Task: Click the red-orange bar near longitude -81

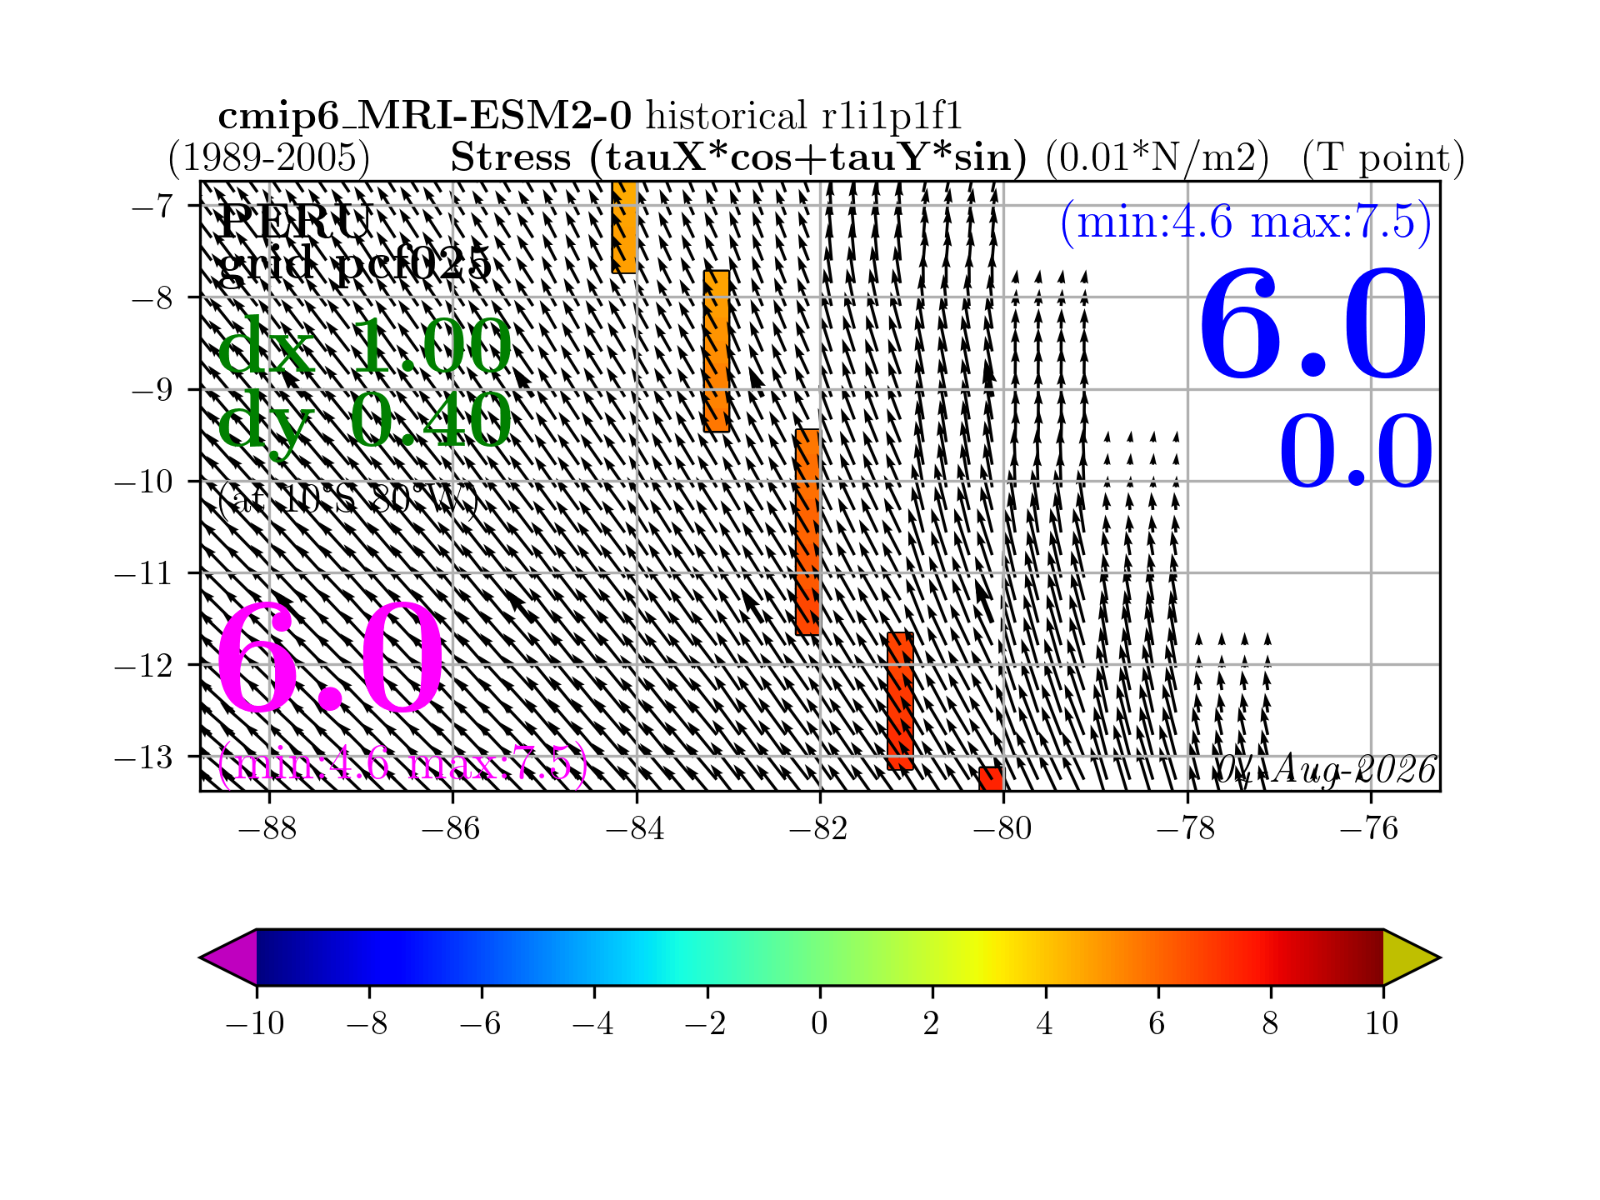Action: (x=900, y=701)
